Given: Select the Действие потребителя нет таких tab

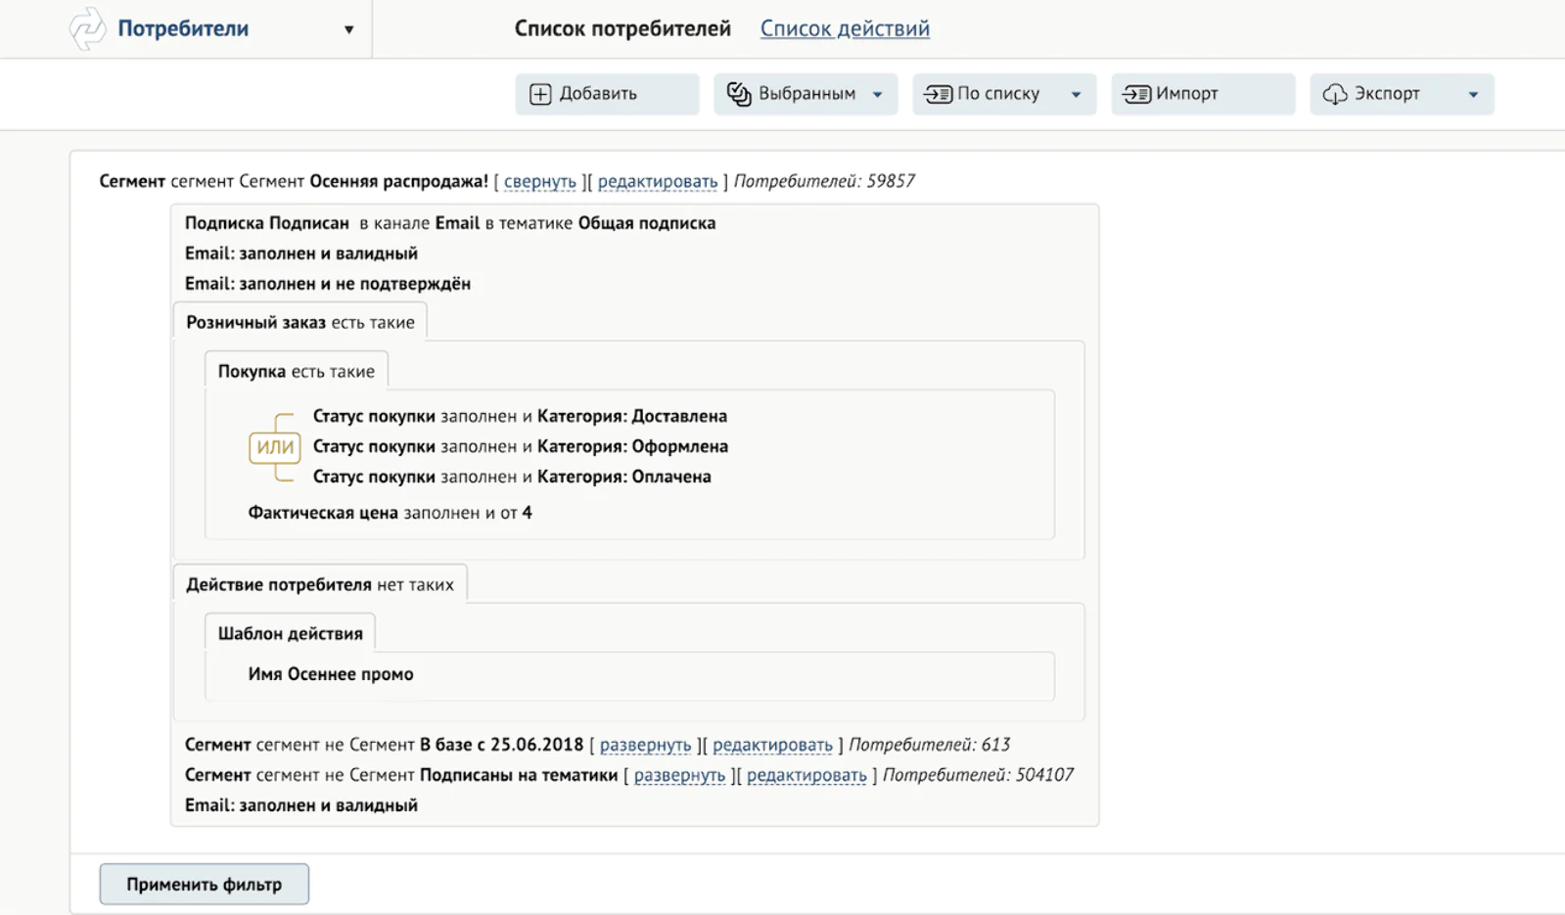Looking at the screenshot, I should click(x=320, y=584).
